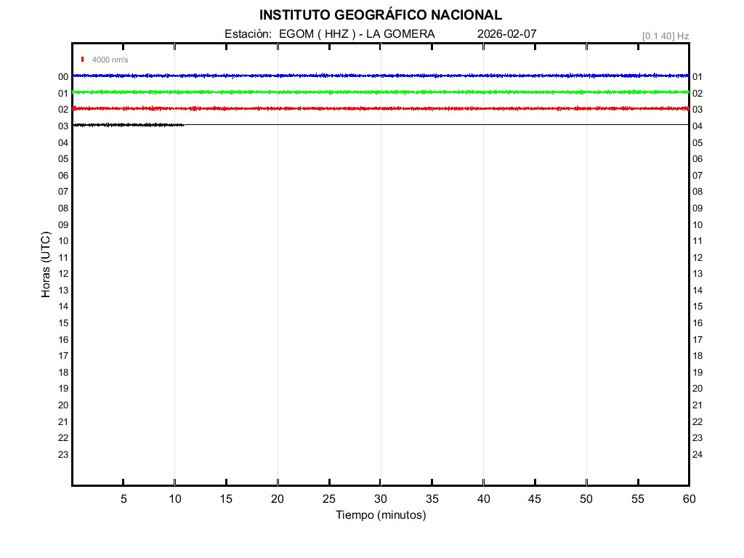The width and height of the screenshot is (744, 558).
Task: Click the Tiempo (minutos) axis label
Action: tap(380, 515)
